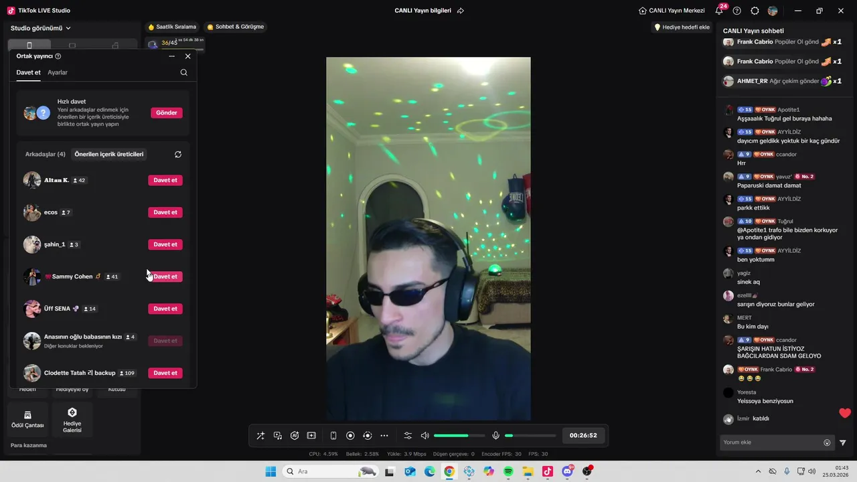
Task: Open TikTok LIVE Studio taskbar icon
Action: 548,471
